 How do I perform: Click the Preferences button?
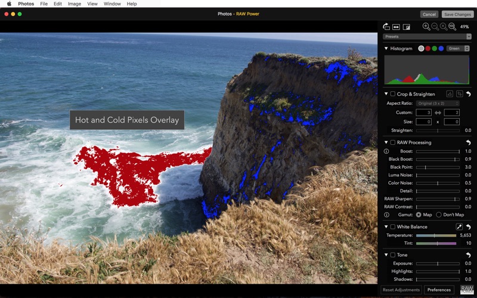[x=439, y=290]
